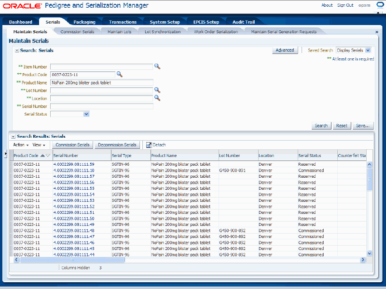Collapse the Search Results: Serials section
The image size is (386, 289).
click(14, 136)
